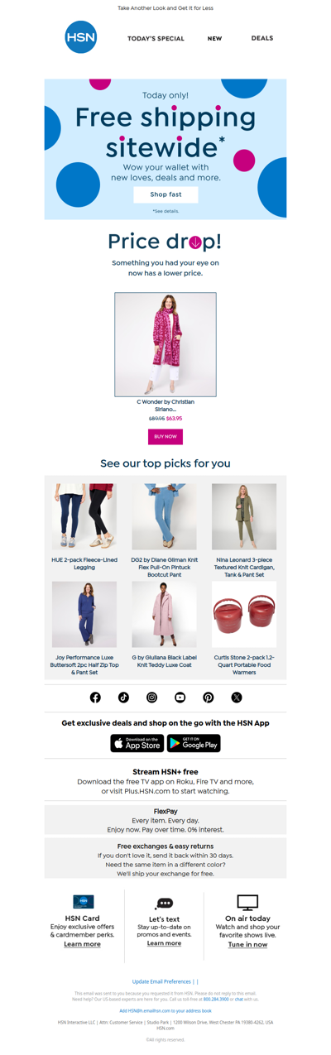Open the TikTok social icon
The height and width of the screenshot is (1055, 331).
(123, 698)
